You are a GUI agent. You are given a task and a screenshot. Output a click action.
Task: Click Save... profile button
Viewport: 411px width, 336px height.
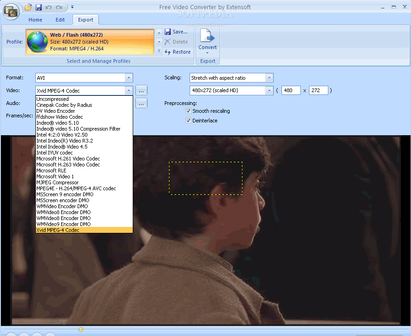[176, 32]
